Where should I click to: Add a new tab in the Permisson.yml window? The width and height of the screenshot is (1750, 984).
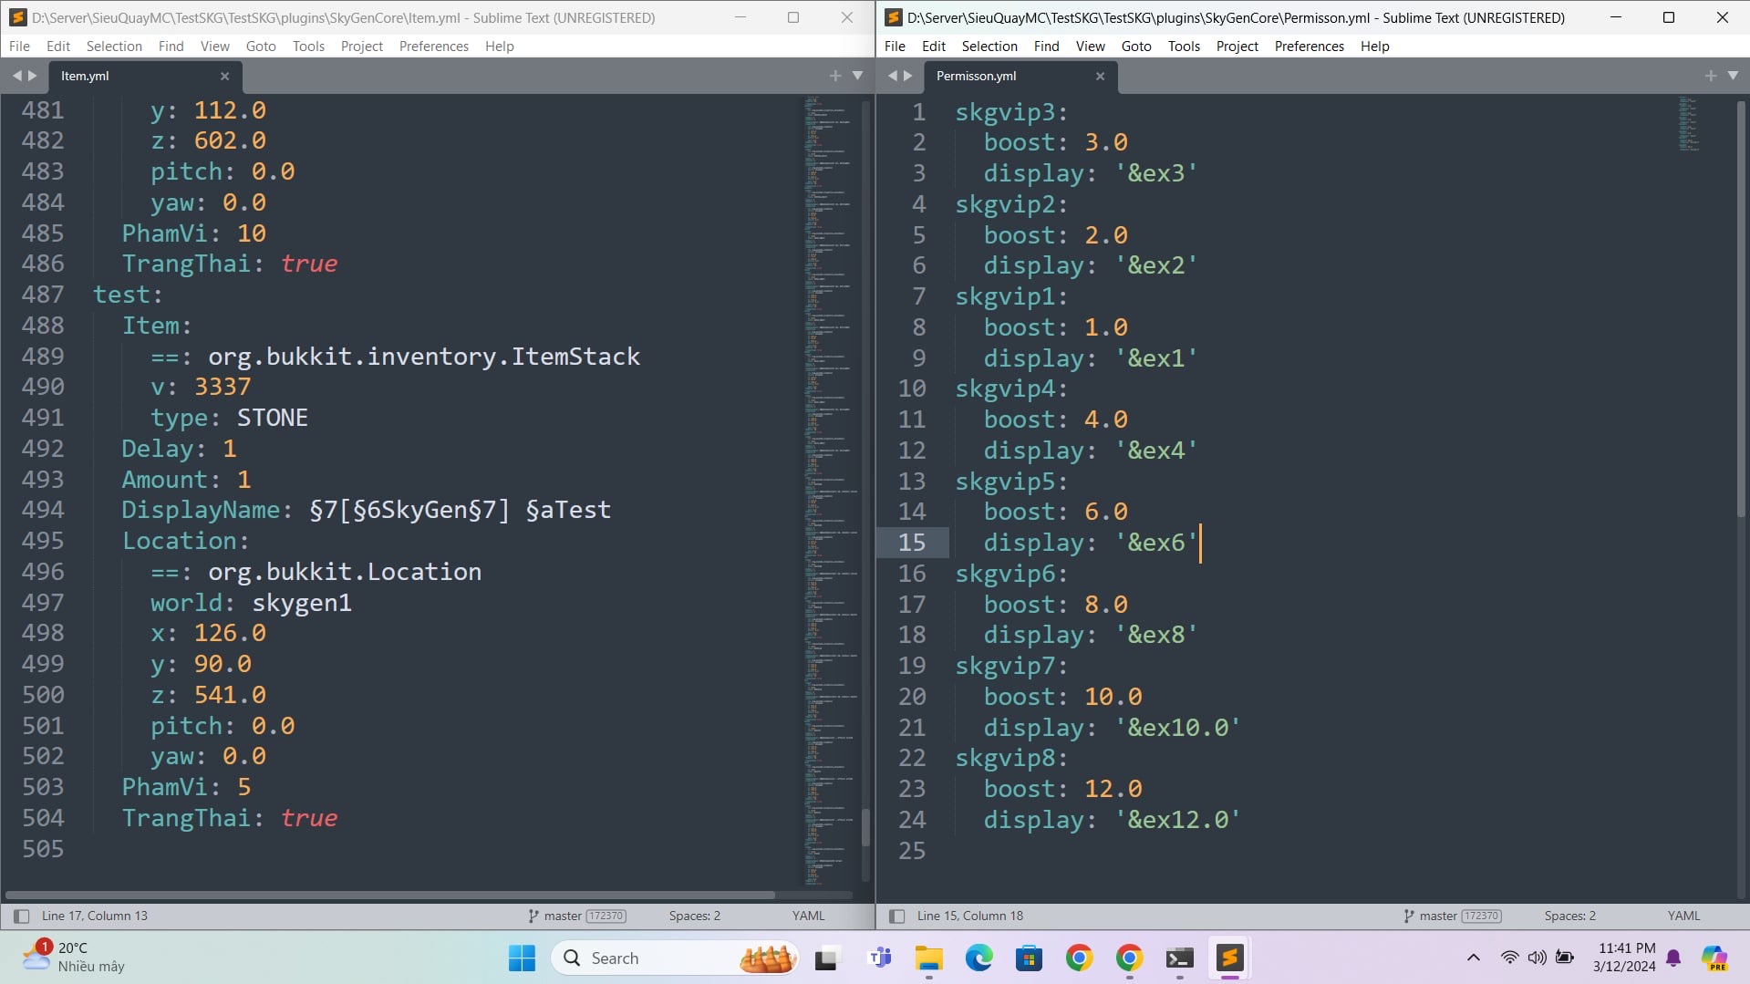tap(1711, 76)
